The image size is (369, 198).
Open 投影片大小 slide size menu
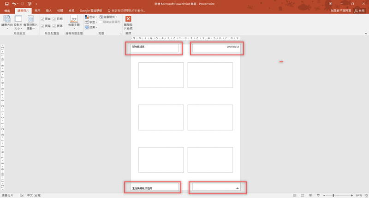pos(18,22)
